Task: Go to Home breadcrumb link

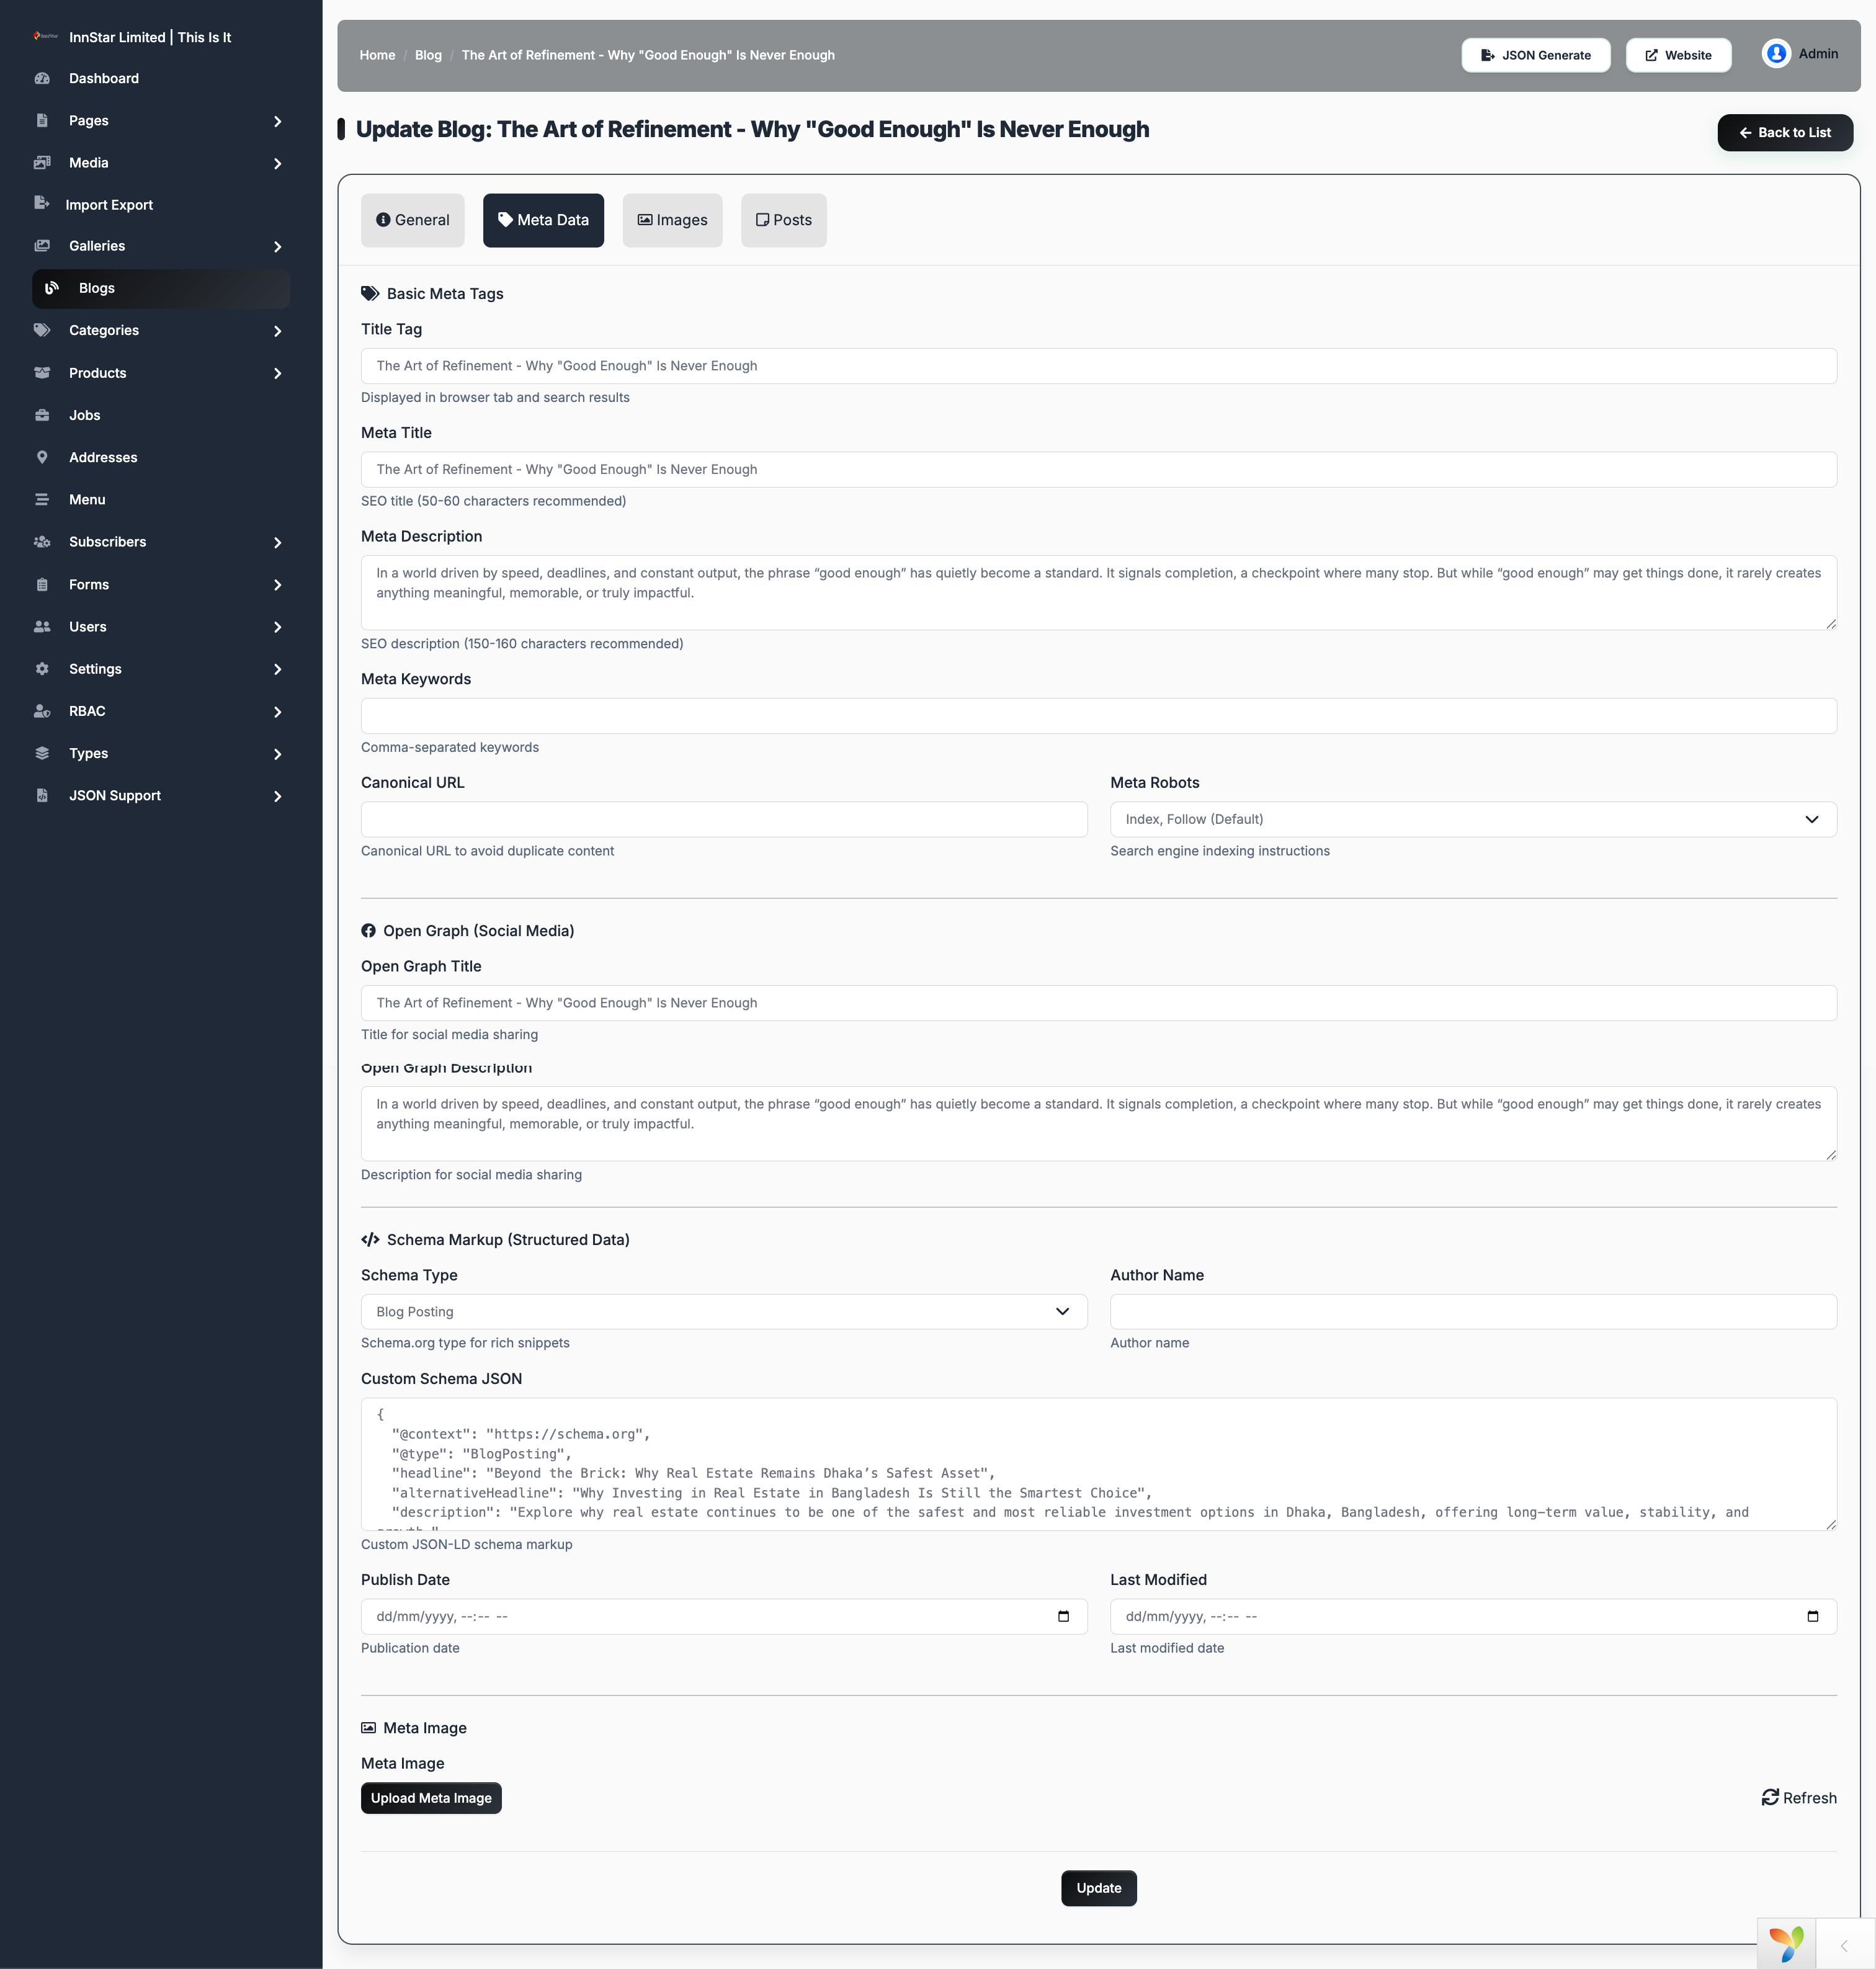Action: pos(377,55)
